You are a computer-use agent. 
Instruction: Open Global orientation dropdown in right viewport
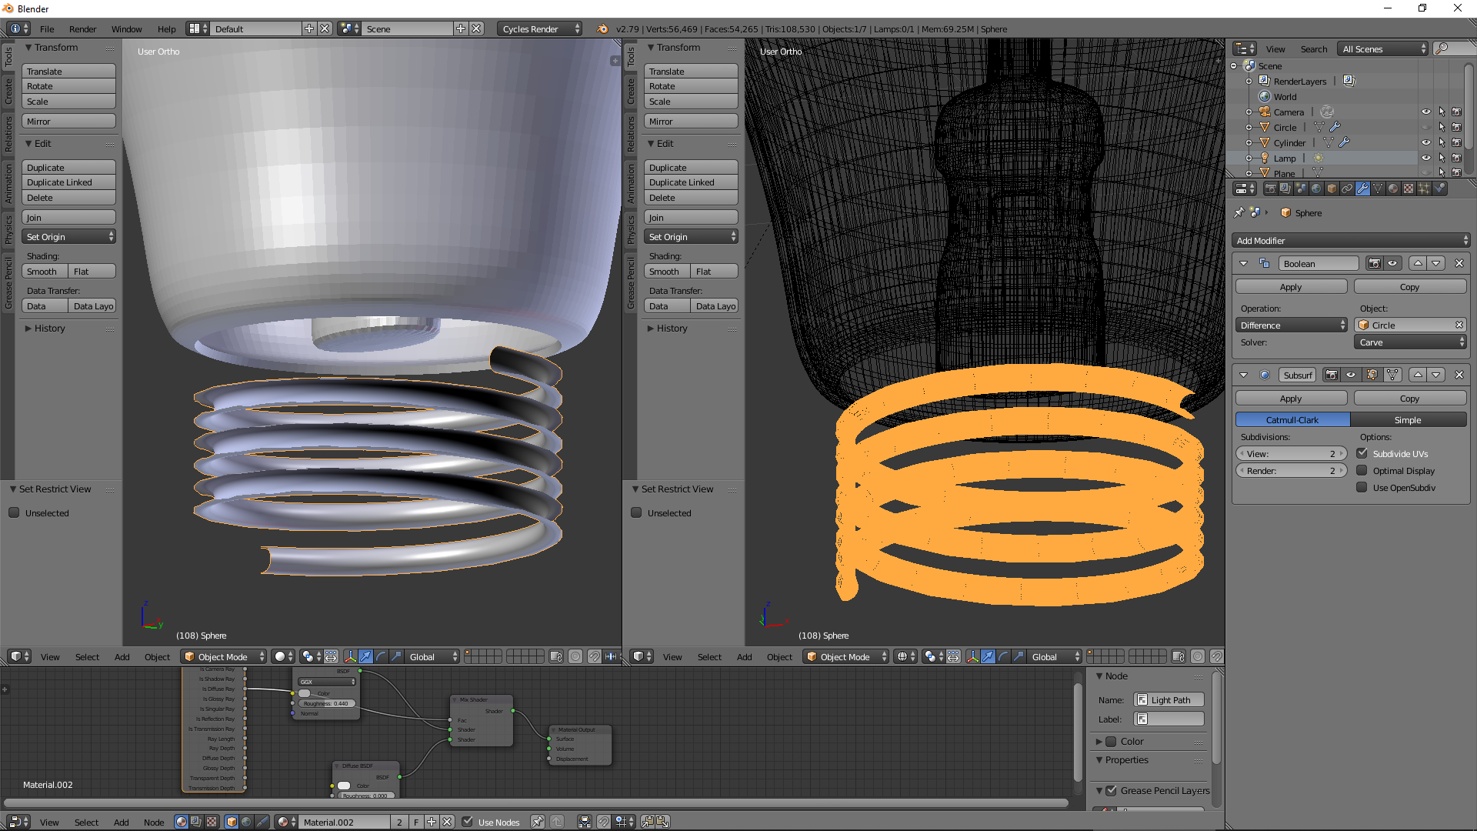[x=1055, y=656]
